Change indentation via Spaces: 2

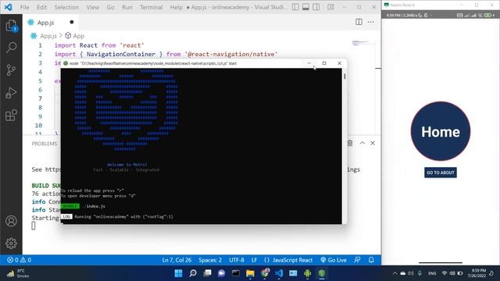pos(210,260)
